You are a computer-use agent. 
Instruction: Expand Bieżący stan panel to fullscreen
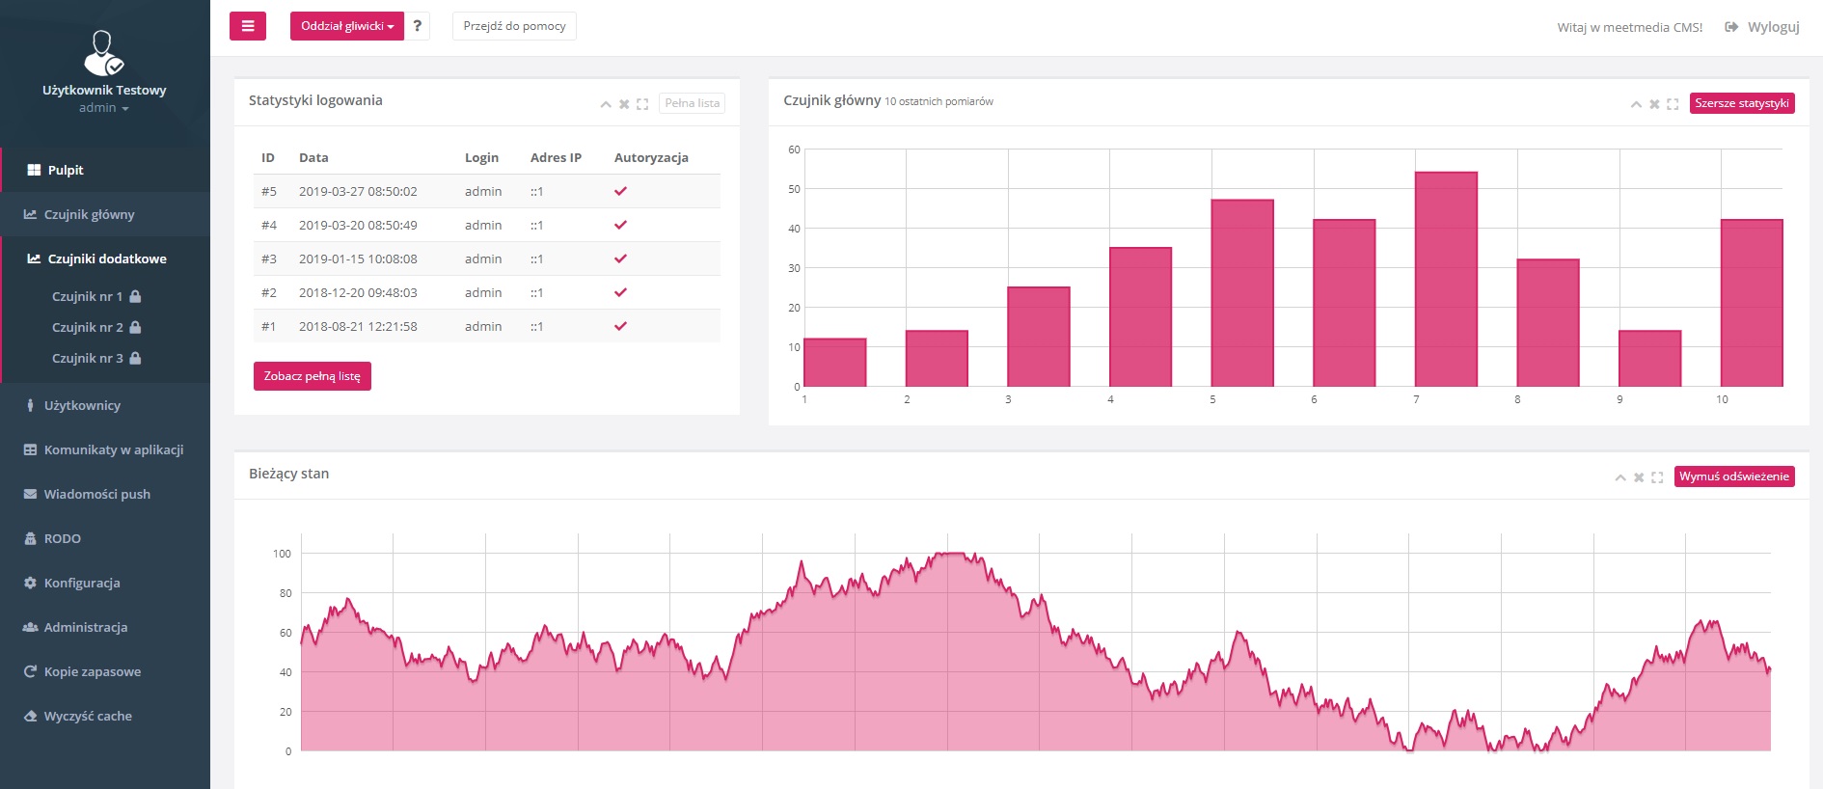(x=1657, y=477)
